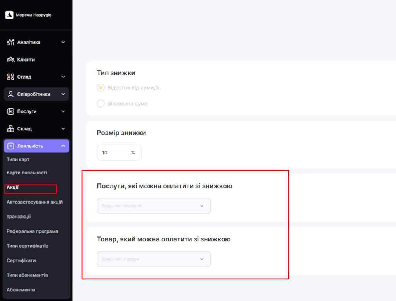Screen dimensions: 396x301
Task: Expand the Аналітика menu chevron
Action: coord(63,42)
